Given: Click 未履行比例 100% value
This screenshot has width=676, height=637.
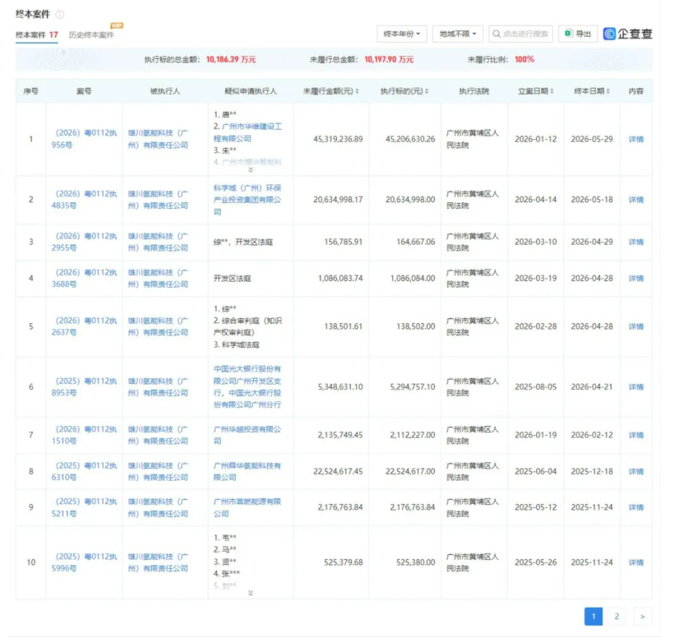Looking at the screenshot, I should (x=525, y=59).
